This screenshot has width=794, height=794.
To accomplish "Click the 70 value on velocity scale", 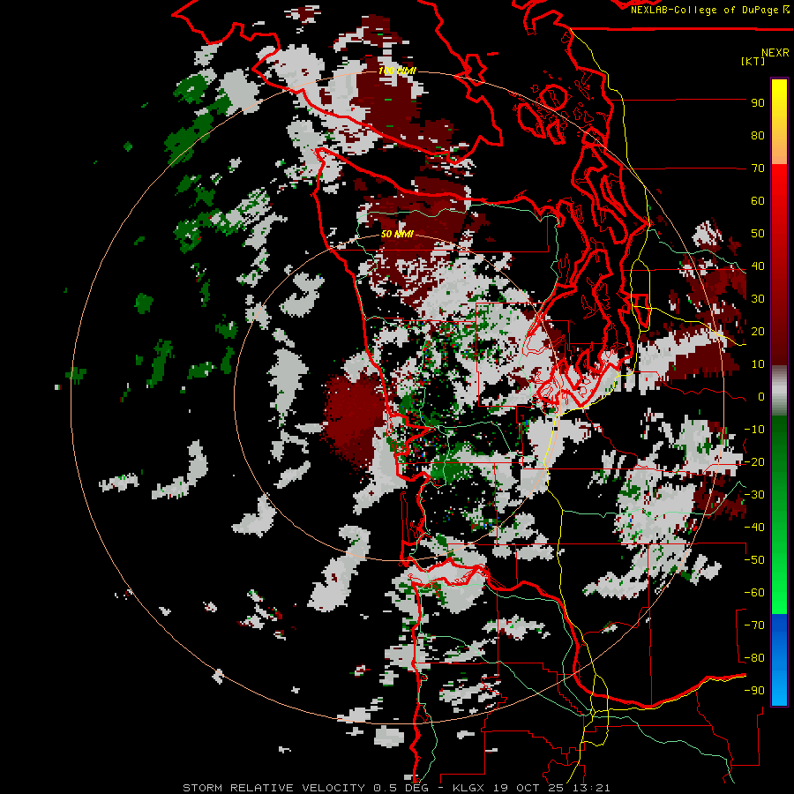I will coord(758,169).
